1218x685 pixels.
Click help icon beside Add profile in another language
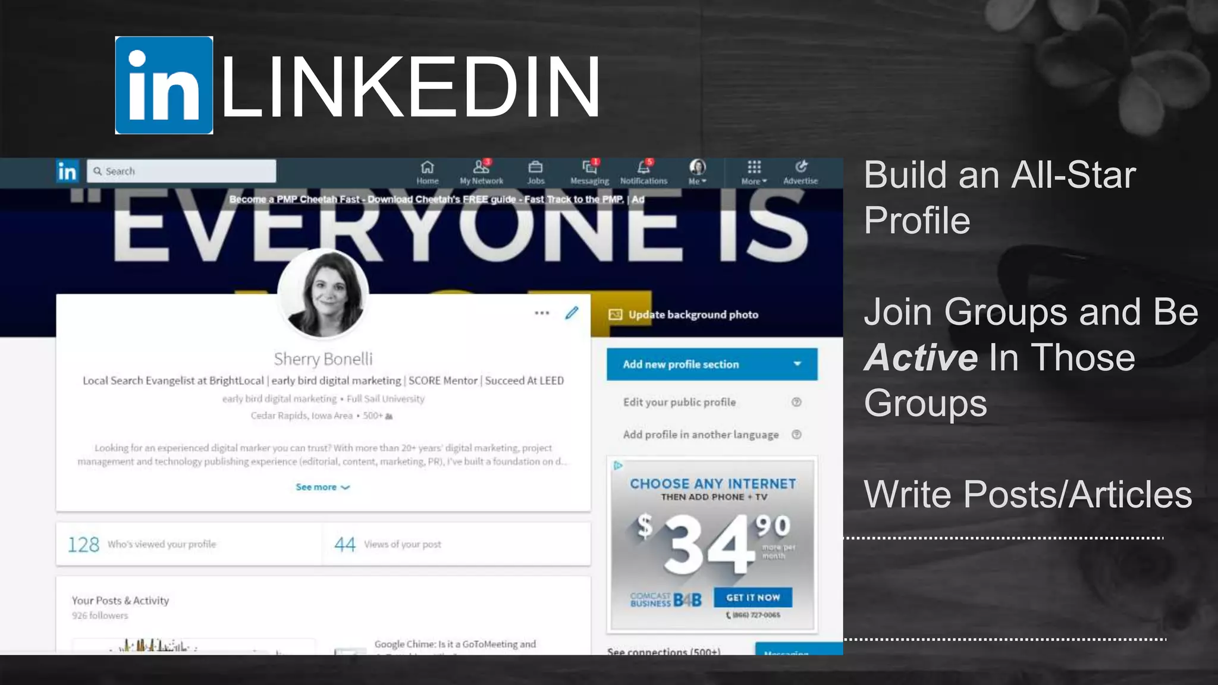point(796,435)
